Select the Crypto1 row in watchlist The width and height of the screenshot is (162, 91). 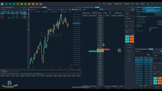coord(13,13)
